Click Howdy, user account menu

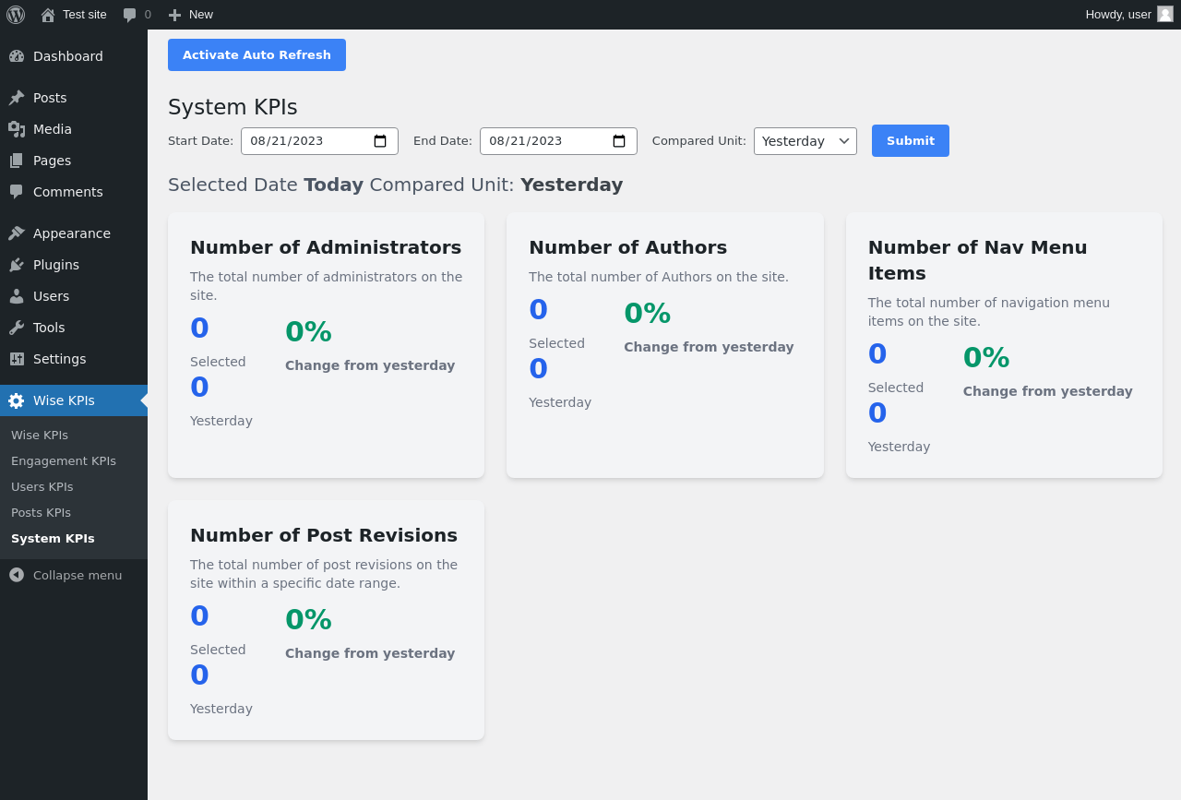tap(1129, 15)
